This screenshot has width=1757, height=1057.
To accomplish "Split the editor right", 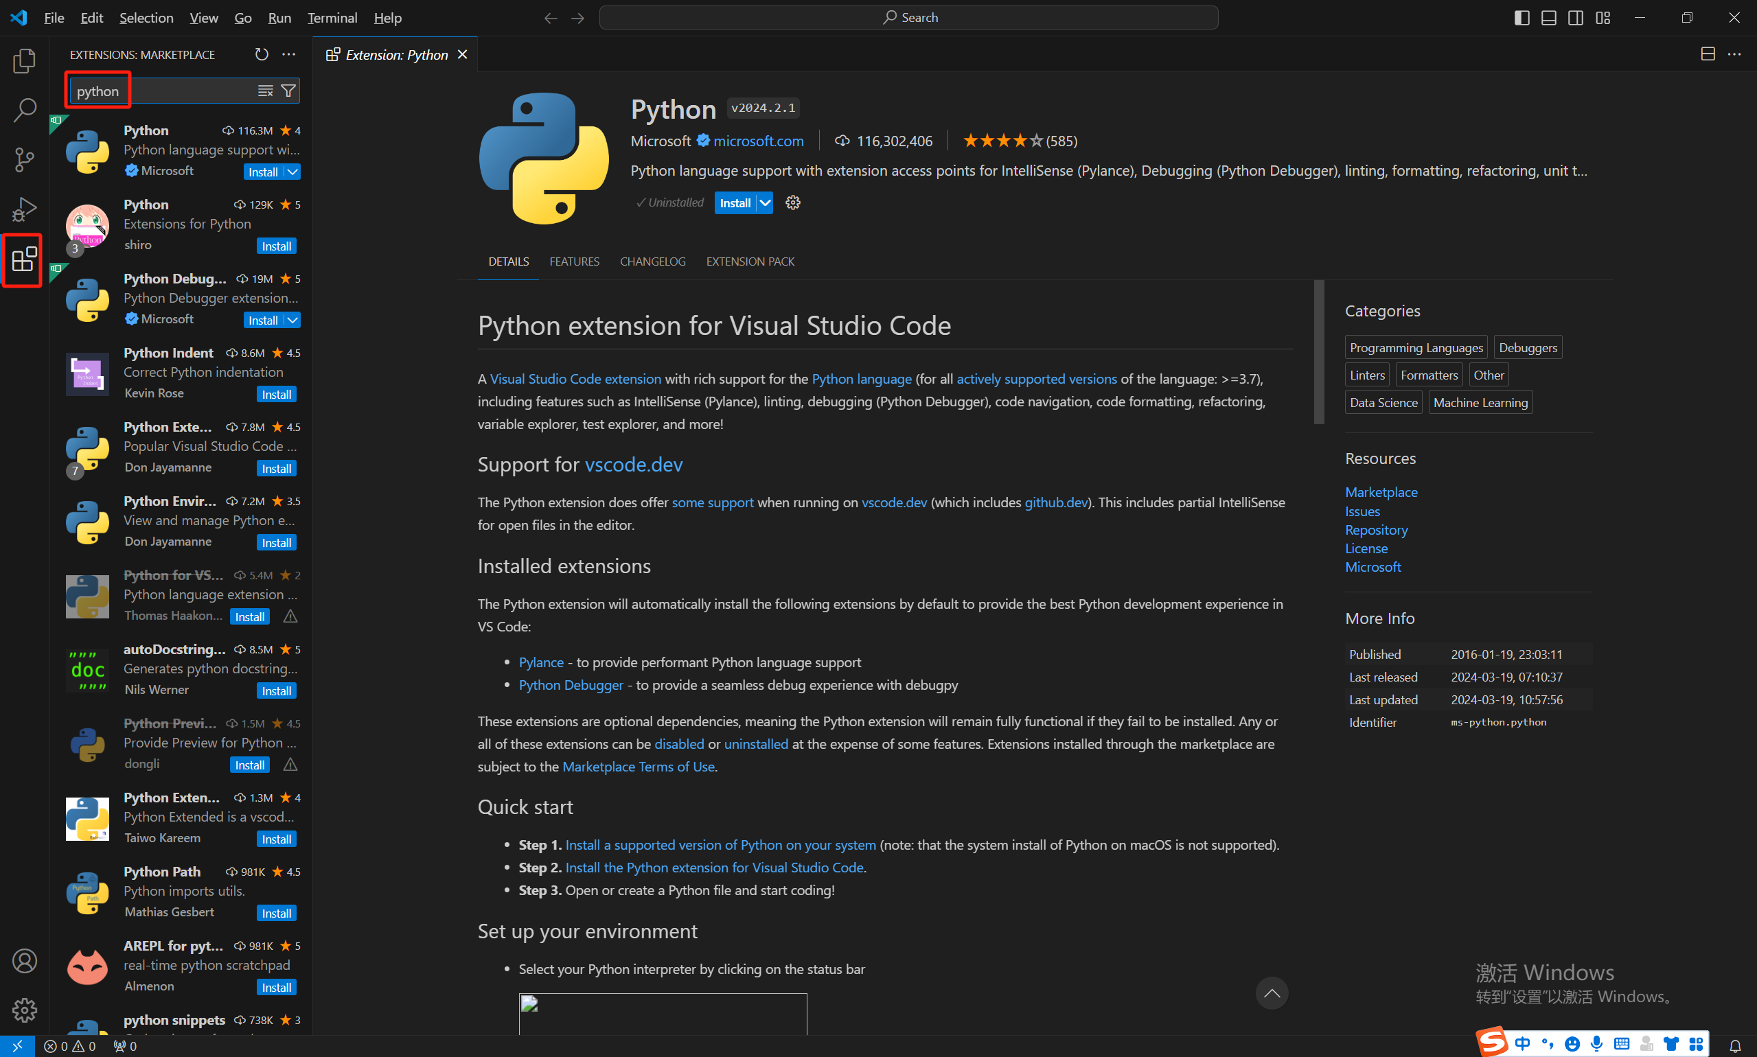I will [x=1708, y=54].
